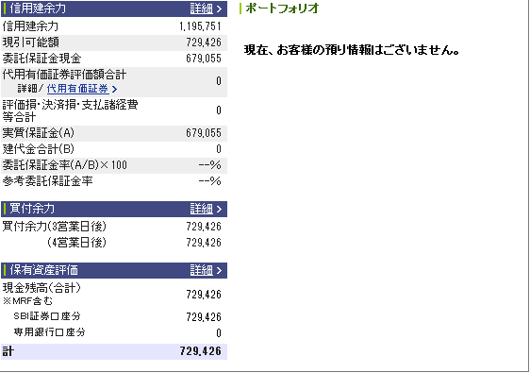Click the ※MRF含む note
This screenshot has height=373, width=530.
point(27,301)
